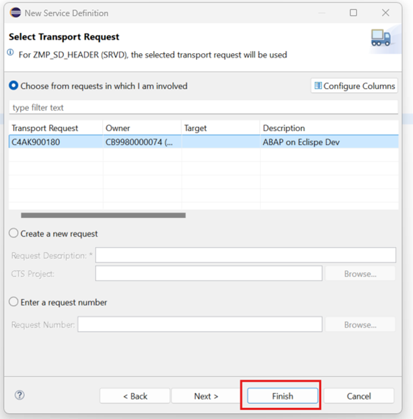Click the info icon beside ZMP_SD_HEADER message
The image size is (413, 419).
[x=11, y=52]
